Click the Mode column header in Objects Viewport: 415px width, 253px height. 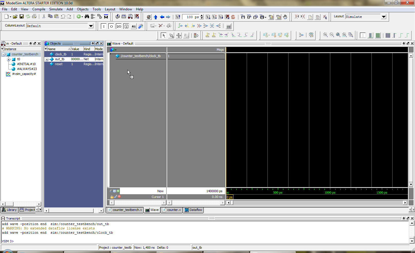[99, 49]
